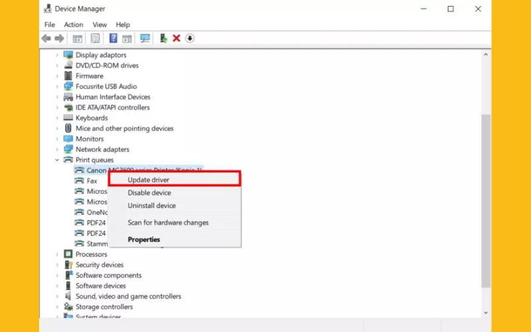Open the Action menu
This screenshot has width=531, height=332.
click(x=74, y=25)
